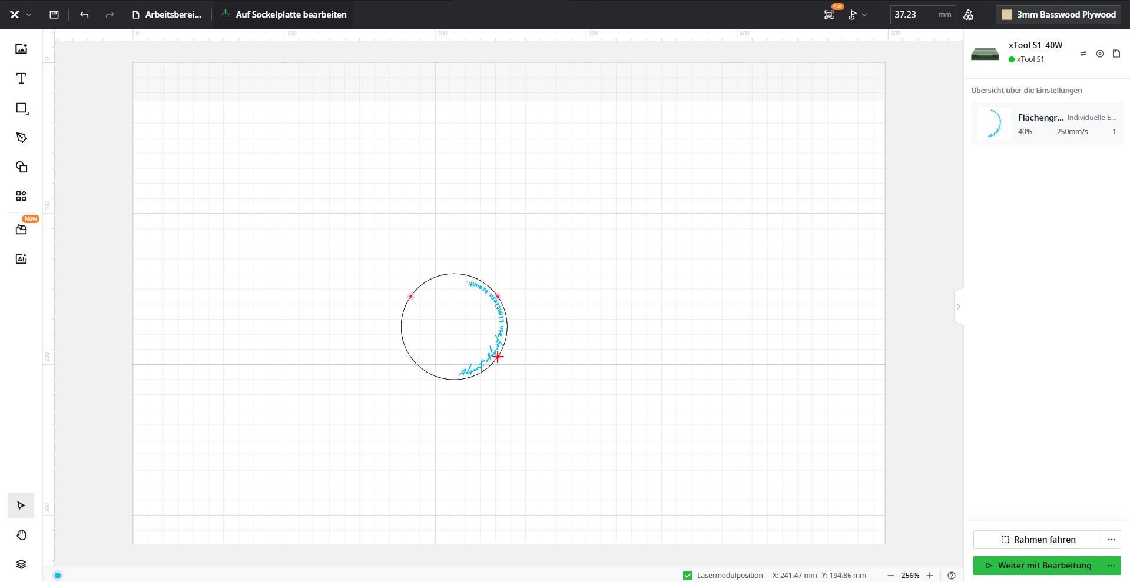The width and height of the screenshot is (1130, 582).
Task: Open processing options next to Weiter mit Bearbeitung
Action: (x=1111, y=566)
